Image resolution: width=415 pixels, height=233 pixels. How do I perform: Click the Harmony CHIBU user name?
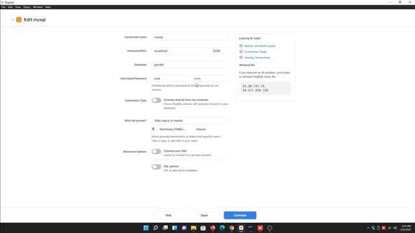pyautogui.click(x=172, y=129)
